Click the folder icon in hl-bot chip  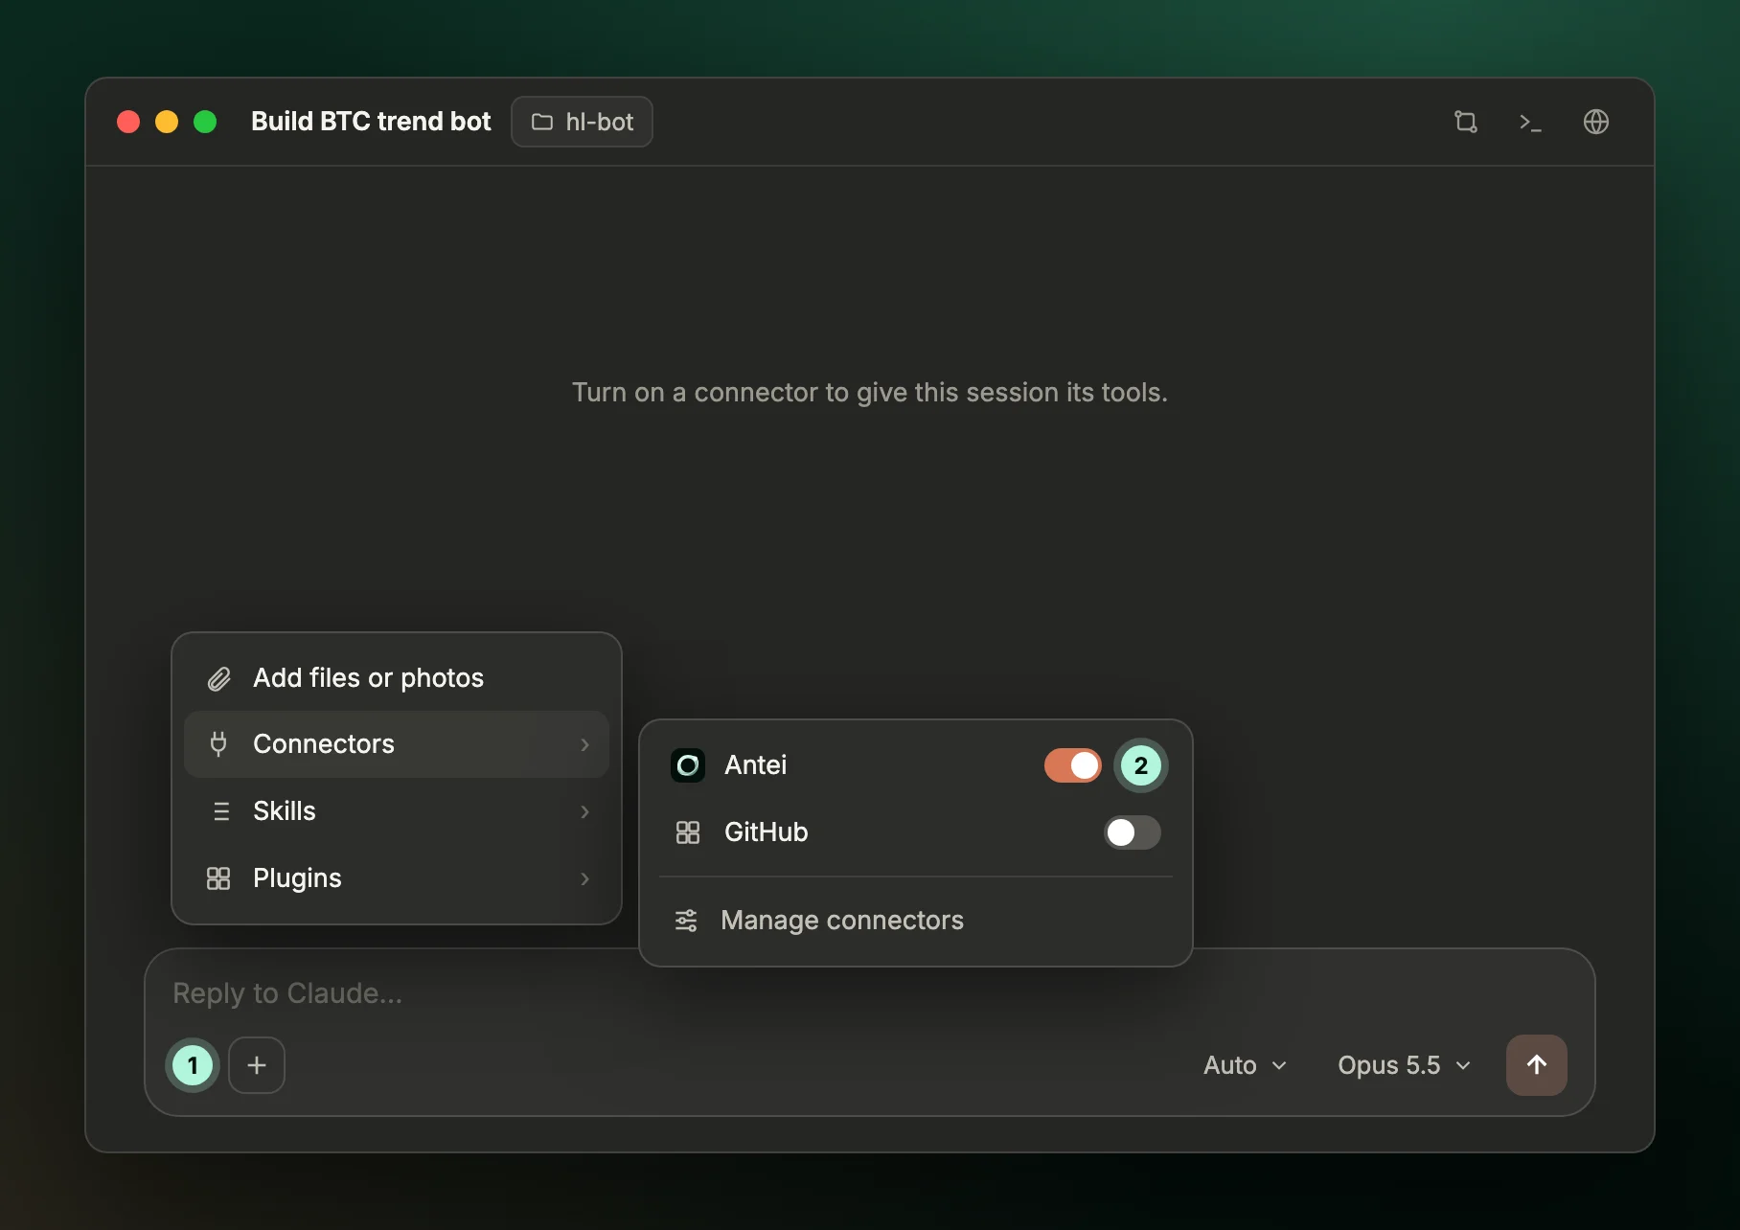pos(542,122)
